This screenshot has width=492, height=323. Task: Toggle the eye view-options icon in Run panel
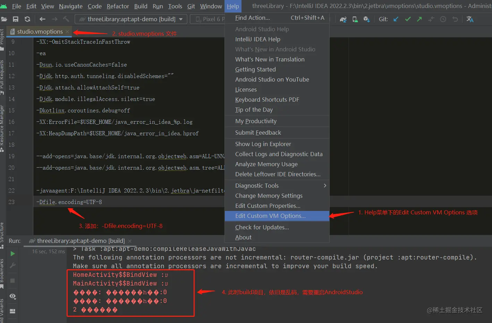click(x=12, y=296)
